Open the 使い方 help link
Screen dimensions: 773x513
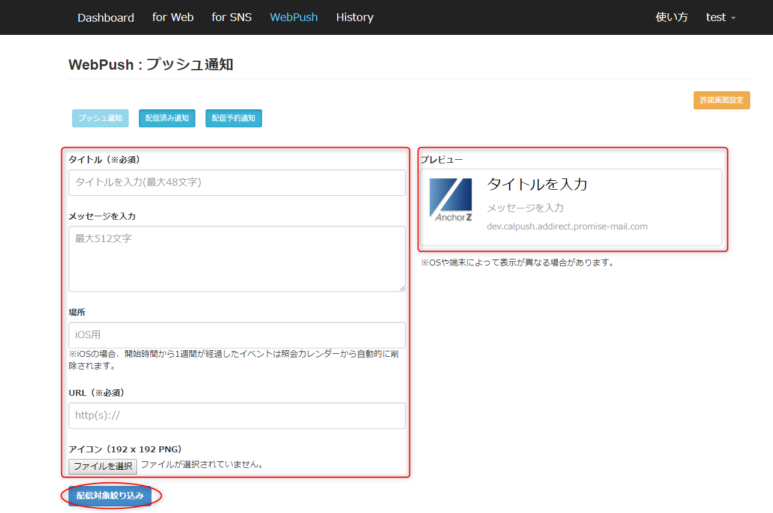click(x=671, y=17)
